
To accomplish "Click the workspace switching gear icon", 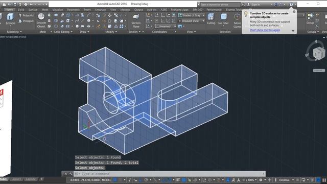I will pos(261,179).
